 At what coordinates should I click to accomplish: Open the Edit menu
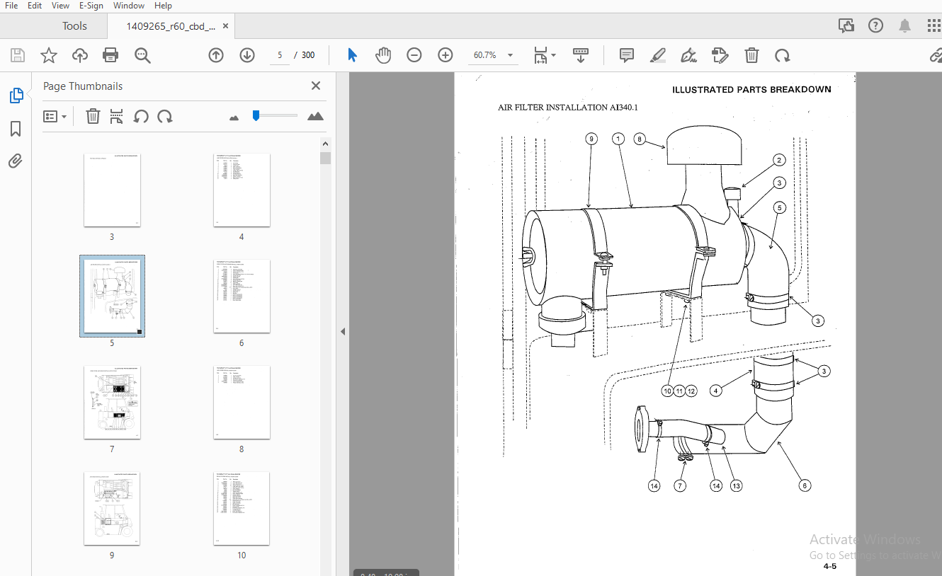click(x=35, y=6)
